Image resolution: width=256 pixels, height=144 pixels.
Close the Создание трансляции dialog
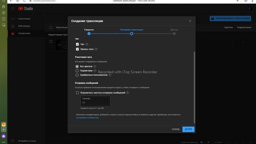pyautogui.click(x=190, y=21)
